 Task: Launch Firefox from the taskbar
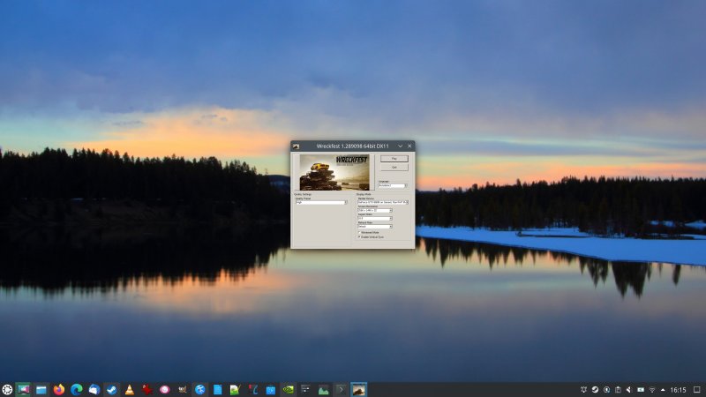[x=59, y=389]
